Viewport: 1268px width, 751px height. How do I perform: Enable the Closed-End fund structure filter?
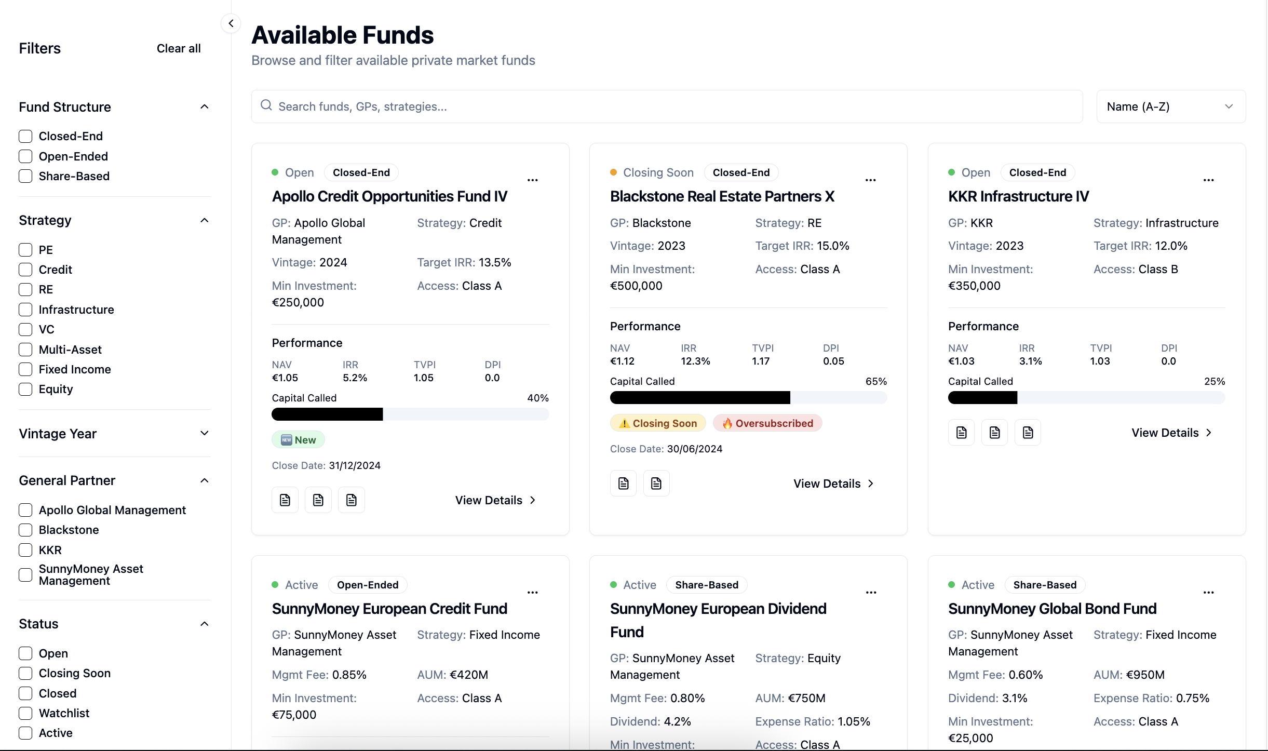click(x=25, y=136)
